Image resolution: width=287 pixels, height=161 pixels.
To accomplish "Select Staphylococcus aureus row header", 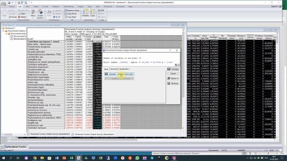I will 46,75.
